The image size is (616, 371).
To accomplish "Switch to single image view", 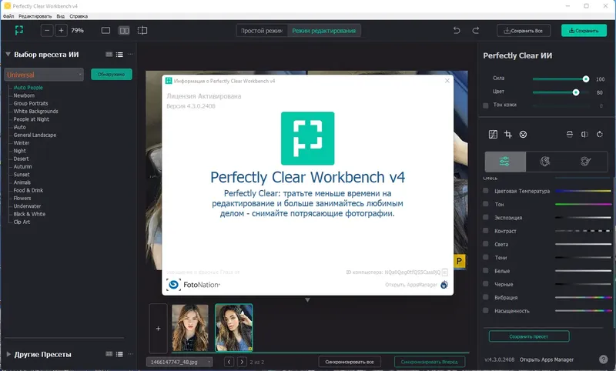I will click(x=105, y=30).
